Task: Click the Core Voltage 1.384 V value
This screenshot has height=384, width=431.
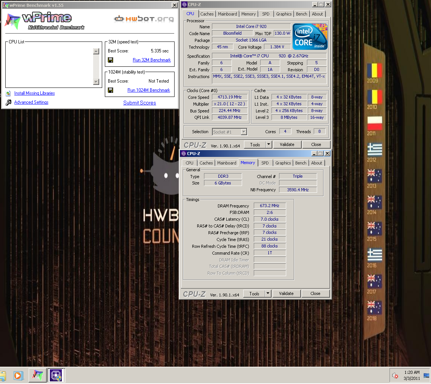Action: coord(277,47)
